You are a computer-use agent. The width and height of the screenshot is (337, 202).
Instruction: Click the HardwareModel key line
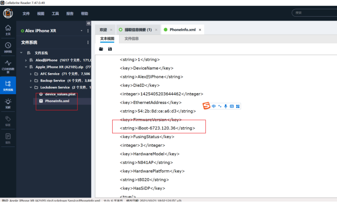pyautogui.click(x=150, y=154)
